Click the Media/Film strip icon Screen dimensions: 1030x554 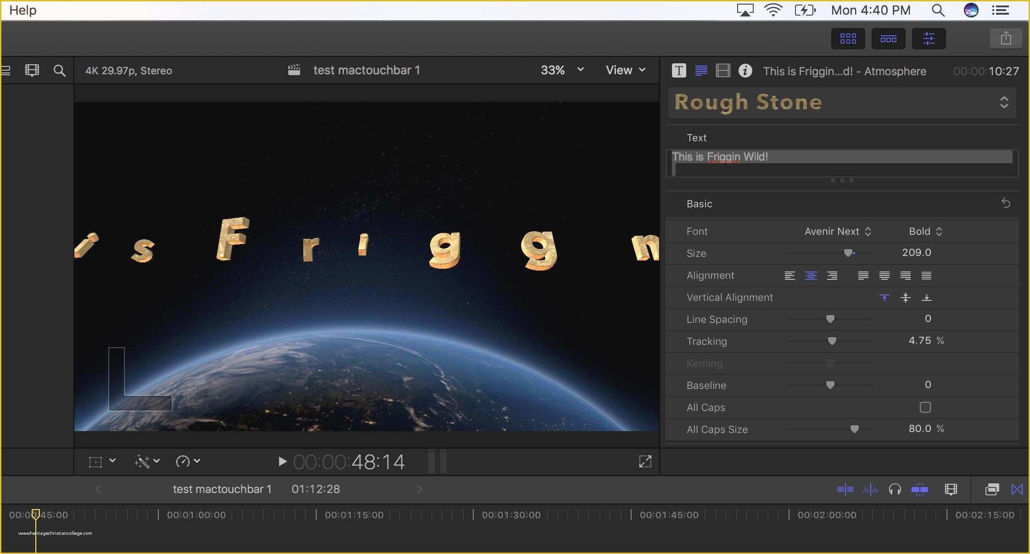tap(722, 71)
